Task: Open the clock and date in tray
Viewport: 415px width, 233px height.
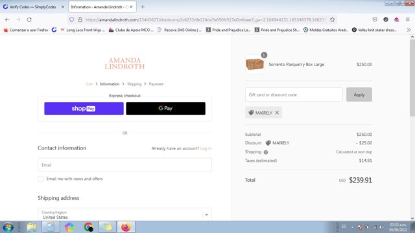Action: (x=397, y=227)
